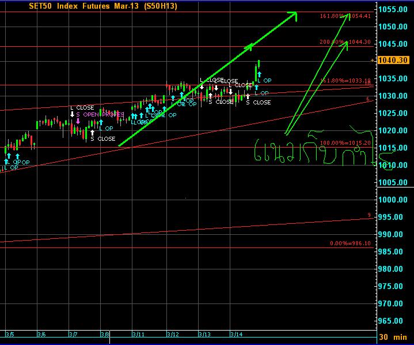This screenshot has height=345, width=414.
Task: Click the pink S OPEN PROFIT arrow marker
Action: click(x=78, y=121)
